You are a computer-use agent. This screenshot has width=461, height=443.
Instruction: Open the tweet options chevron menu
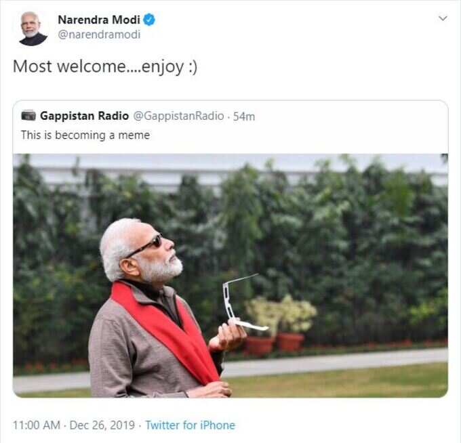point(443,18)
